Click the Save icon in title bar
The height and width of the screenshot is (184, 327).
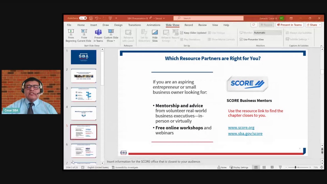pyautogui.click(x=91, y=18)
